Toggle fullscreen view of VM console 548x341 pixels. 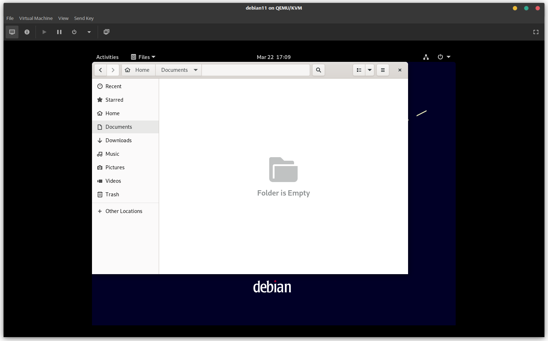tap(536, 32)
